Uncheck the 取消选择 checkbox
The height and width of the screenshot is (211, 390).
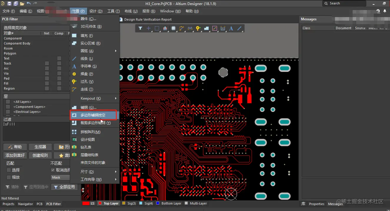pyautogui.click(x=53, y=170)
